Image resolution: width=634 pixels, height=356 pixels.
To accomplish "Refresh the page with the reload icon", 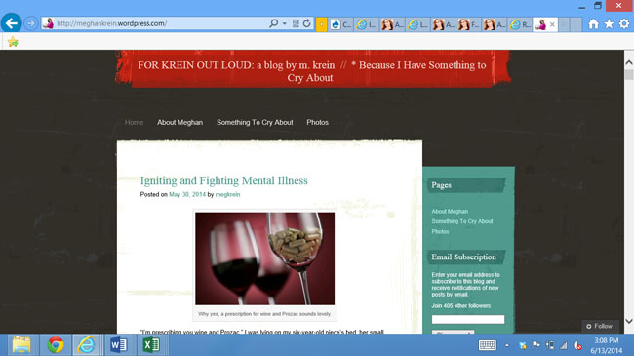I will click(307, 23).
